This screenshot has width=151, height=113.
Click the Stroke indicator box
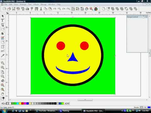(x=142, y=107)
